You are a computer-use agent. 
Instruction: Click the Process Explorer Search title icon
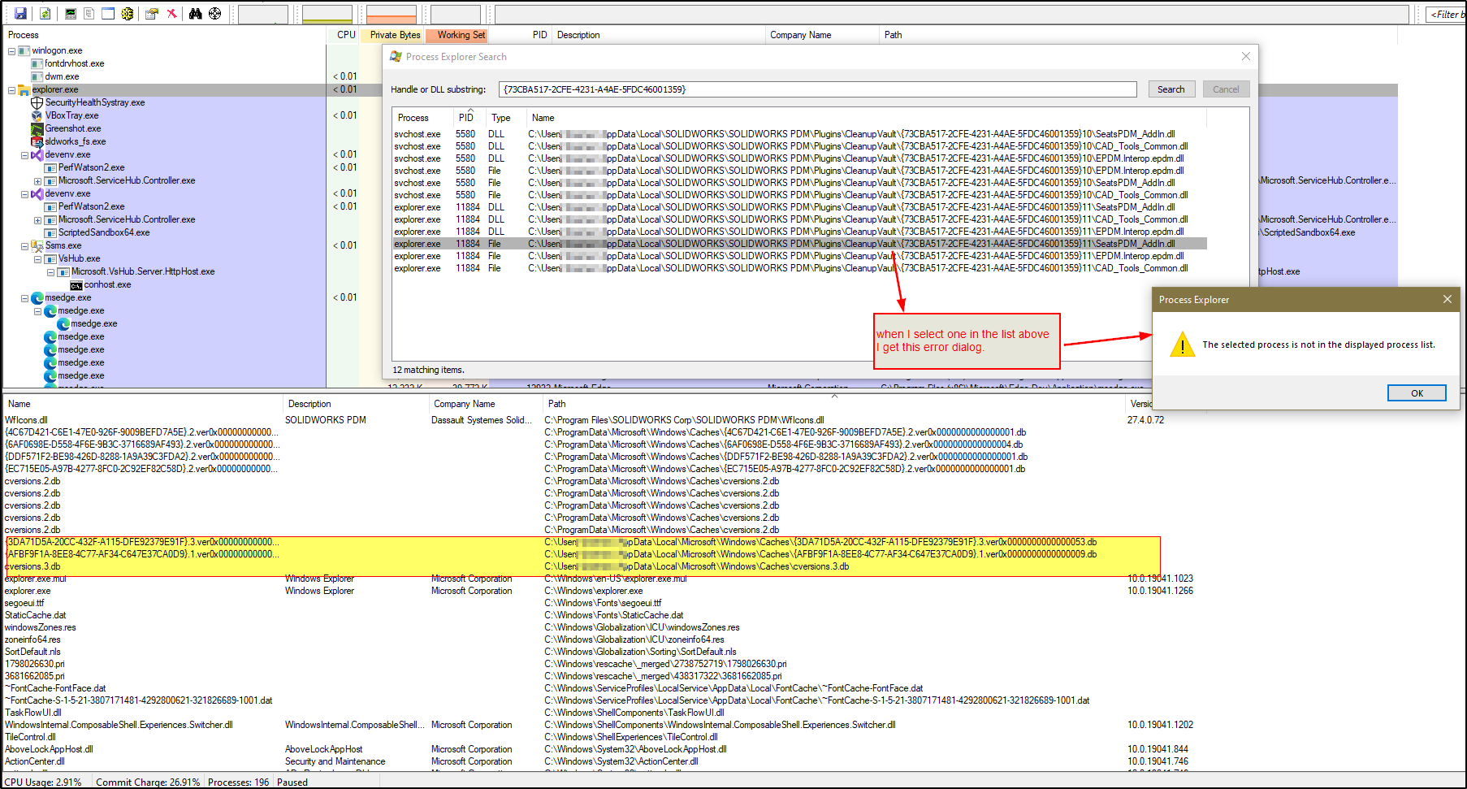[396, 56]
